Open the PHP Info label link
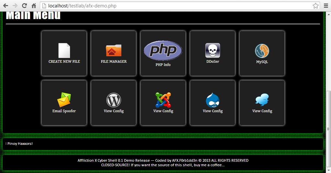This screenshot has width=331, height=173. point(163,65)
